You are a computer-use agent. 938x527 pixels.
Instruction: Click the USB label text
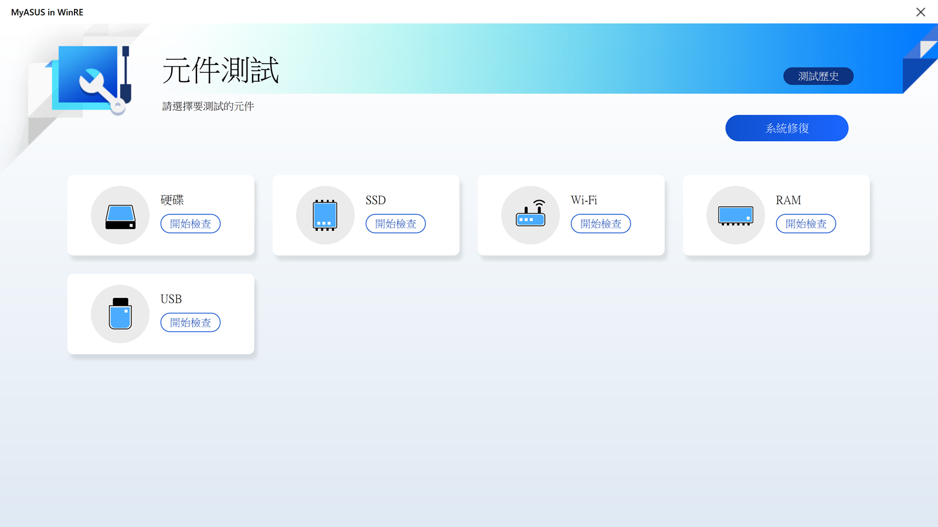tap(171, 299)
